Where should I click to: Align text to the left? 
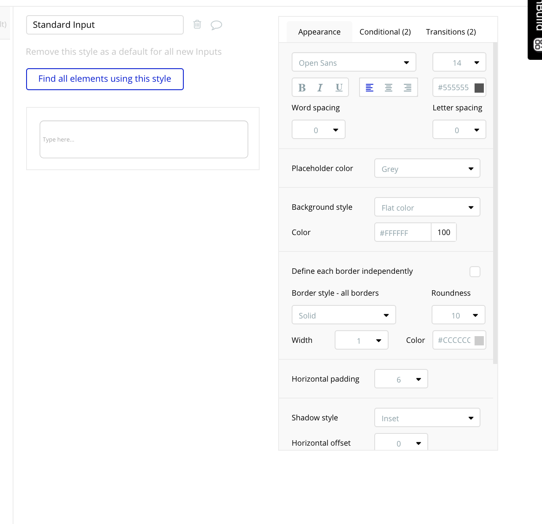click(x=370, y=88)
